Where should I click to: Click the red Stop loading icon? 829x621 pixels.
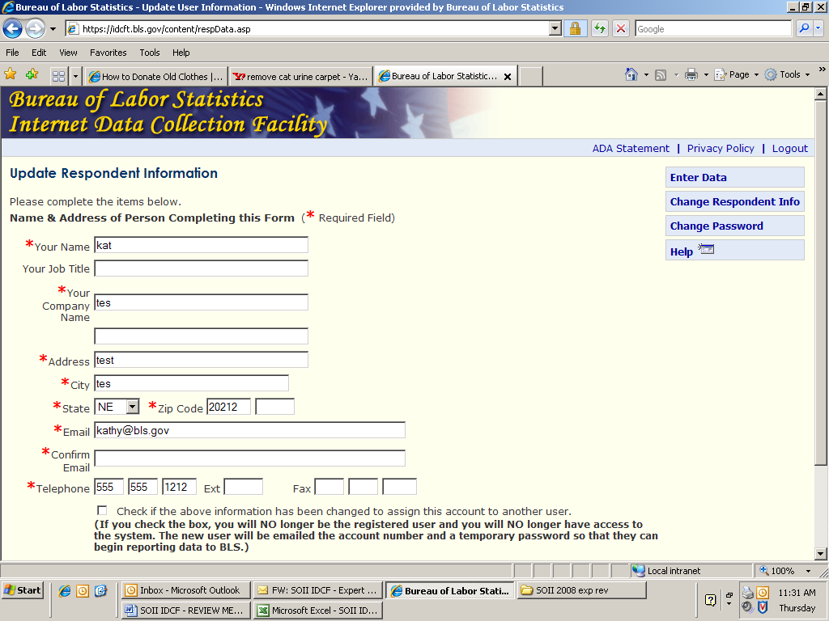[621, 28]
